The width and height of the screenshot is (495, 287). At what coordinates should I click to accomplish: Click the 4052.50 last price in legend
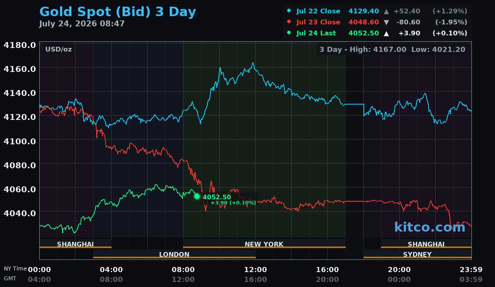click(x=363, y=33)
